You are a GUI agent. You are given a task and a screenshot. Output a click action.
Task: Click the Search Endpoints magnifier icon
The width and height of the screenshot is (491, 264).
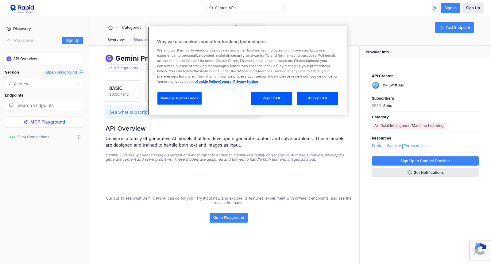coord(12,105)
